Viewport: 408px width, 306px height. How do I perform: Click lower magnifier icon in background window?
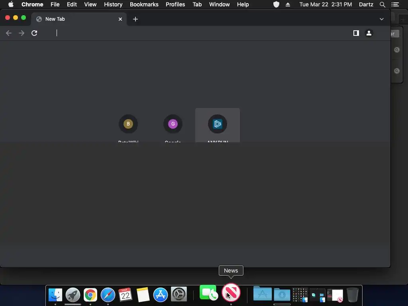point(397,71)
